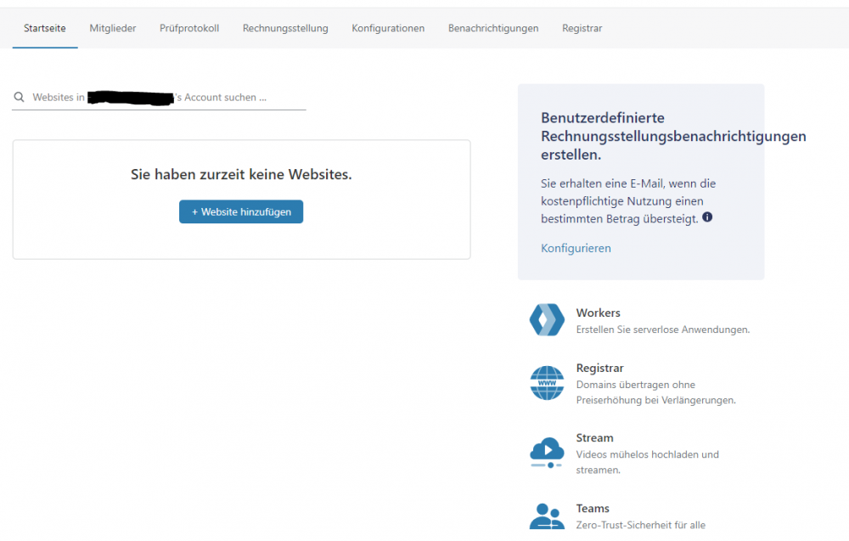Open the Workers hexagon icon
849x541 pixels.
(547, 319)
